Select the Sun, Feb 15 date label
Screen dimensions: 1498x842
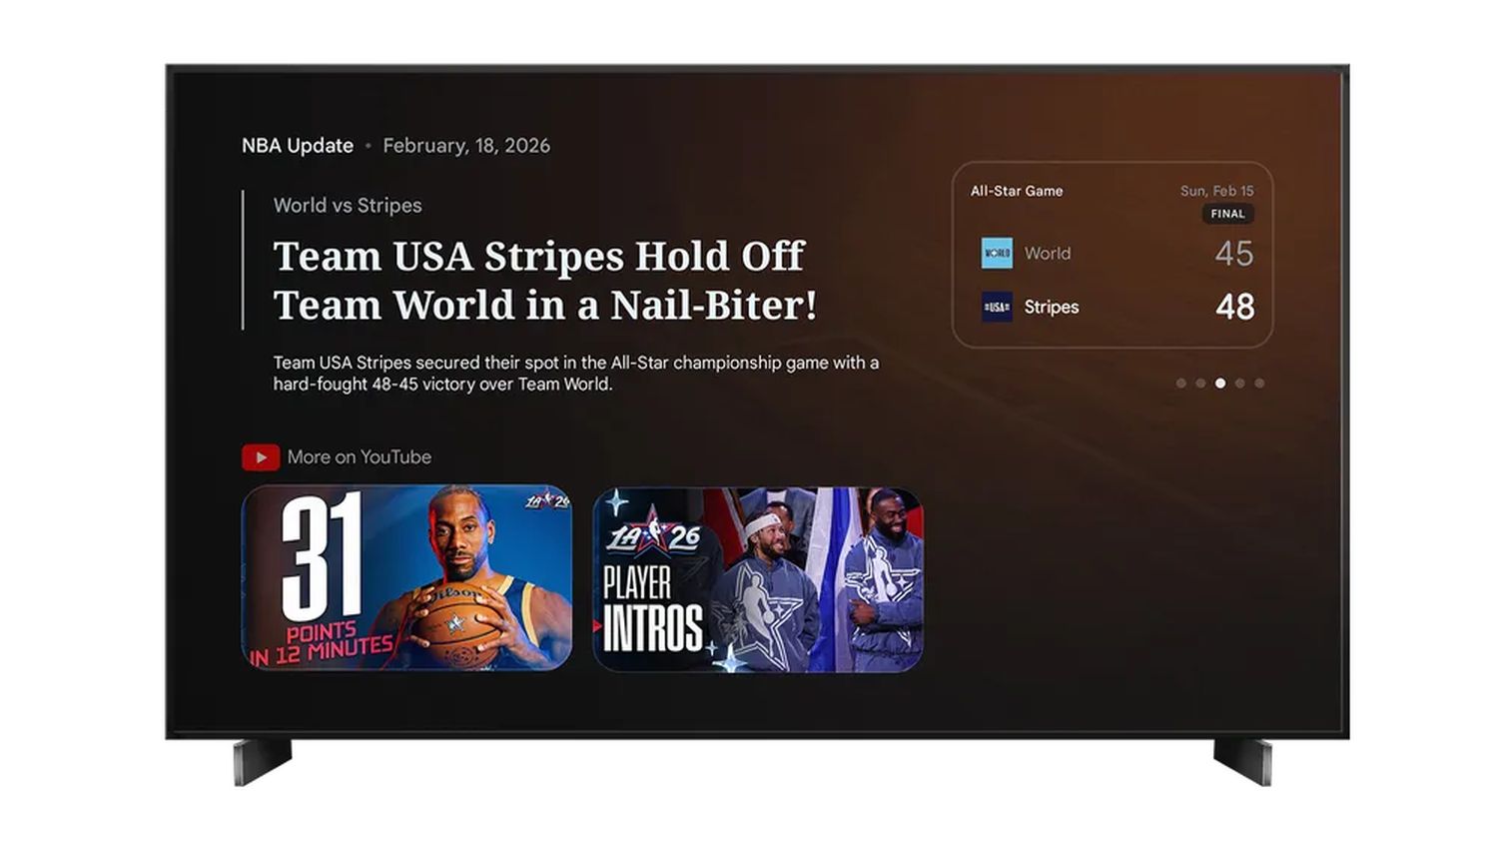pyautogui.click(x=1220, y=191)
